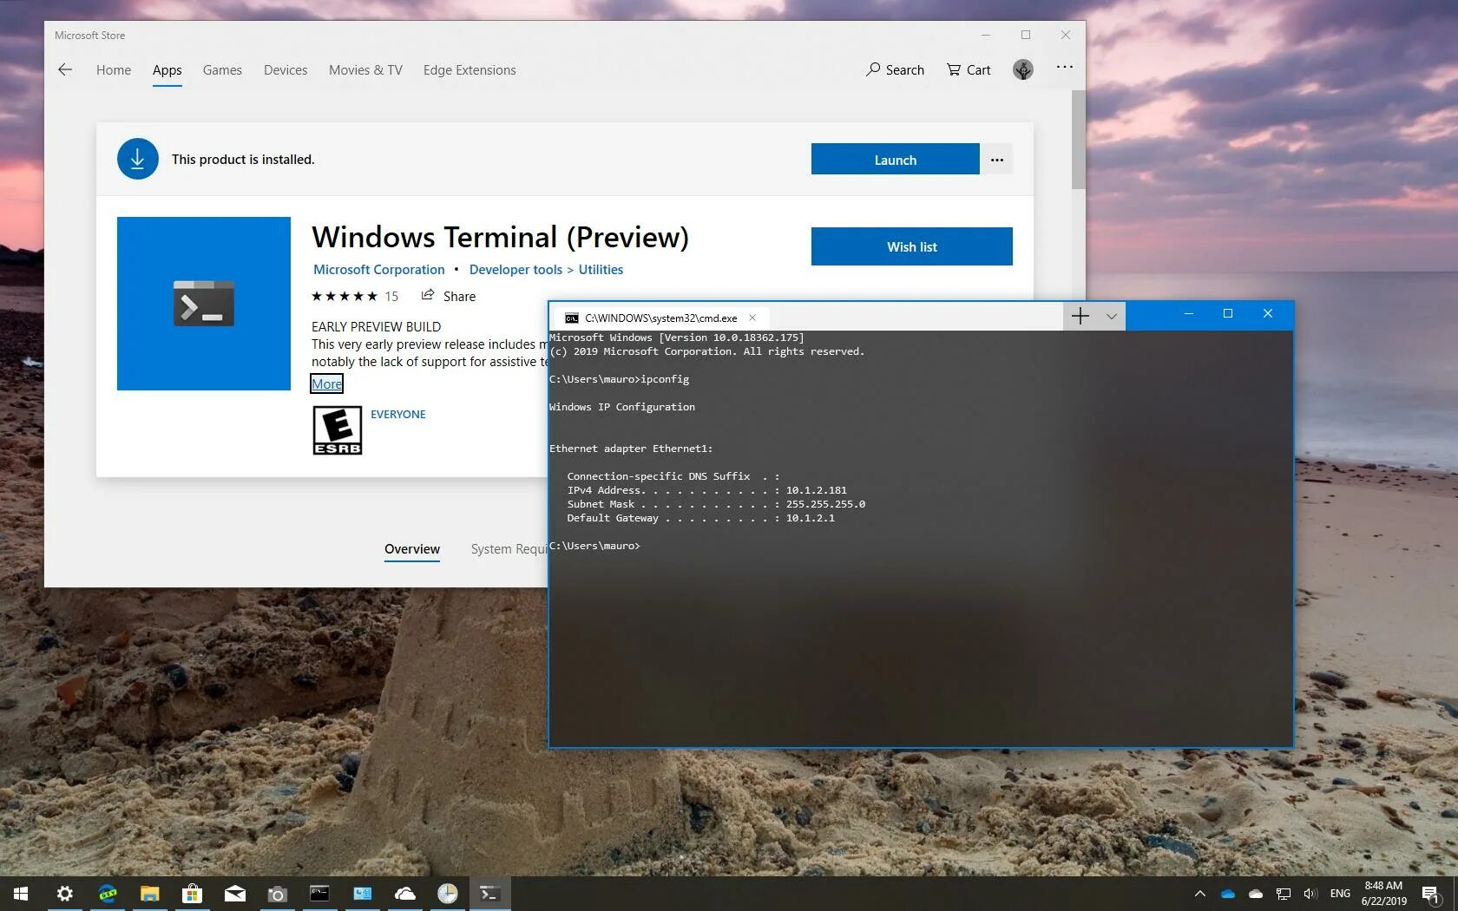1458x911 pixels.
Task: Open the network tray icon
Action: tap(1284, 894)
